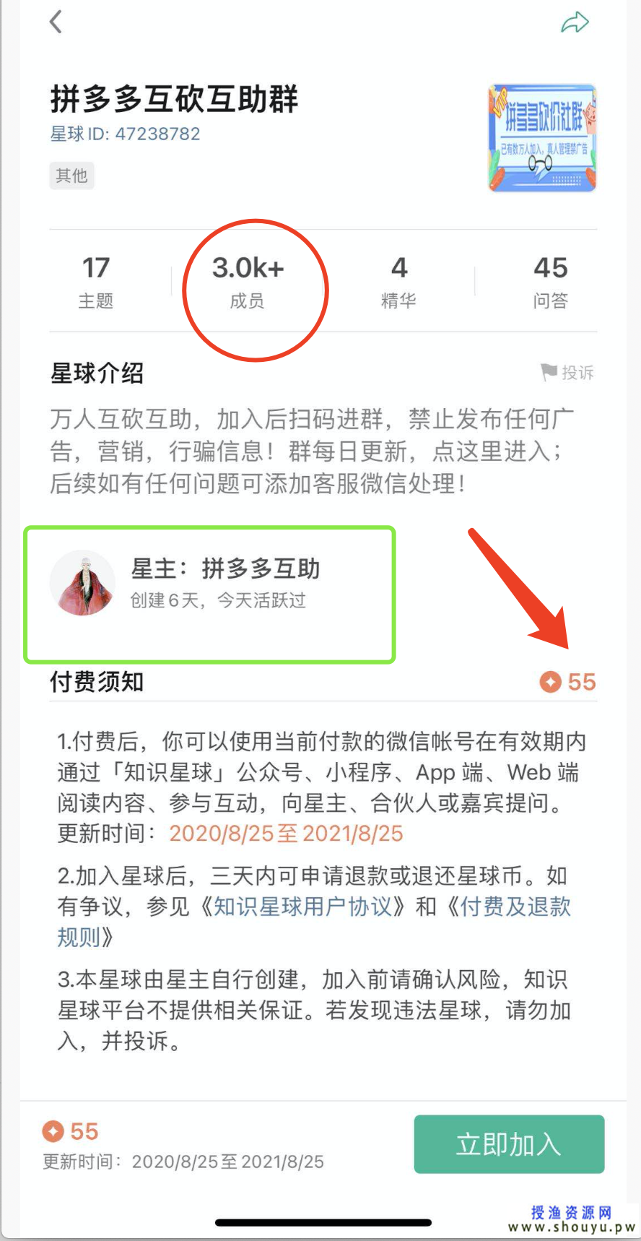View the 3.0k+ 成员 count
The height and width of the screenshot is (1241, 641).
[248, 282]
